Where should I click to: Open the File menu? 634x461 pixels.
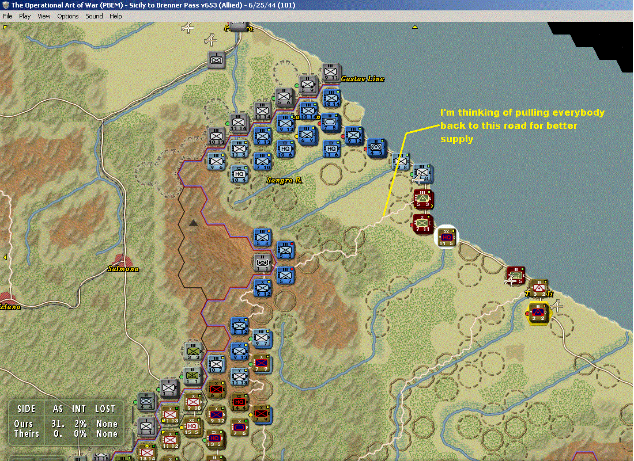7,16
